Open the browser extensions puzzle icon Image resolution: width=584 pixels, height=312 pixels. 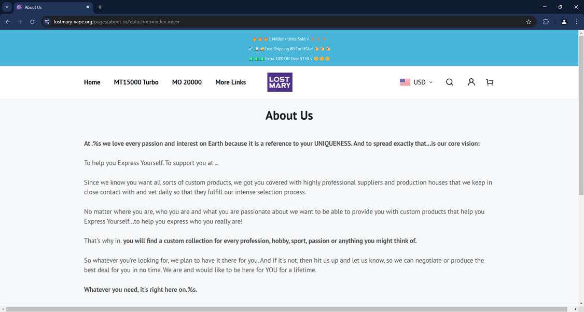click(x=546, y=22)
